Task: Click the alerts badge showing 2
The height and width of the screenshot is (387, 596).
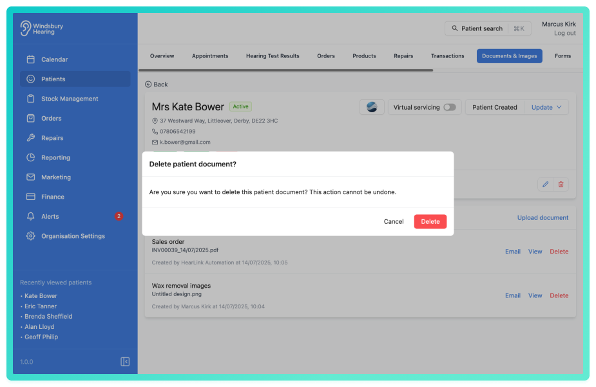Action: (119, 216)
